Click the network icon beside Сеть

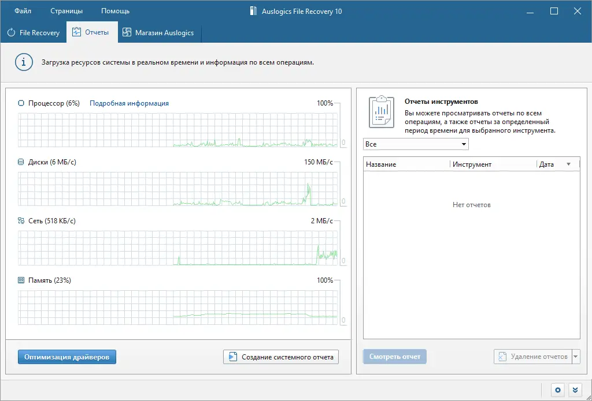pos(21,221)
